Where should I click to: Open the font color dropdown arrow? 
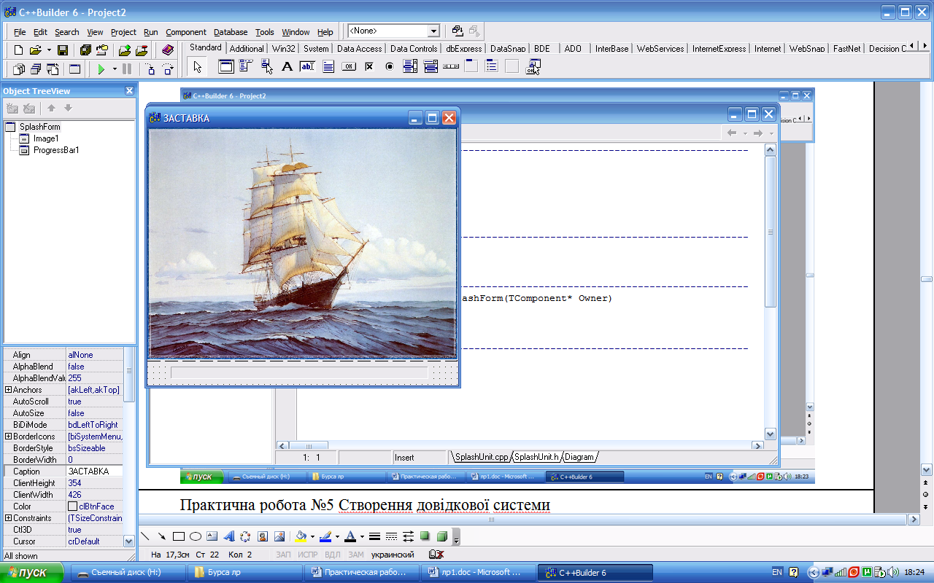tap(362, 537)
